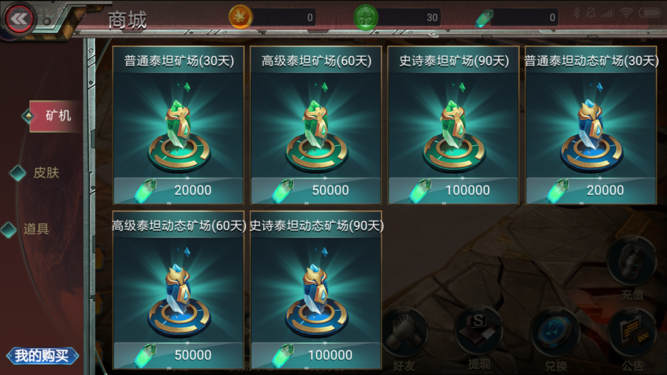Open the 好友 friends icon
The height and width of the screenshot is (375, 667).
(404, 340)
